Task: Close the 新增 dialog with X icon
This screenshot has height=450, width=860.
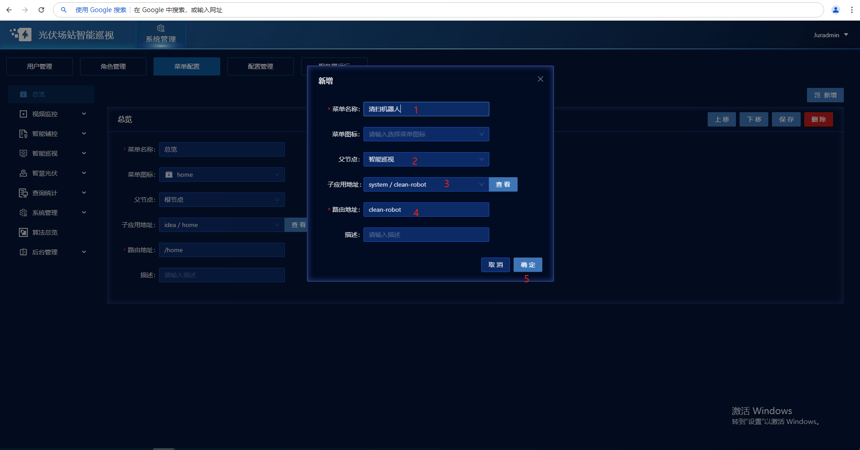Action: point(541,79)
